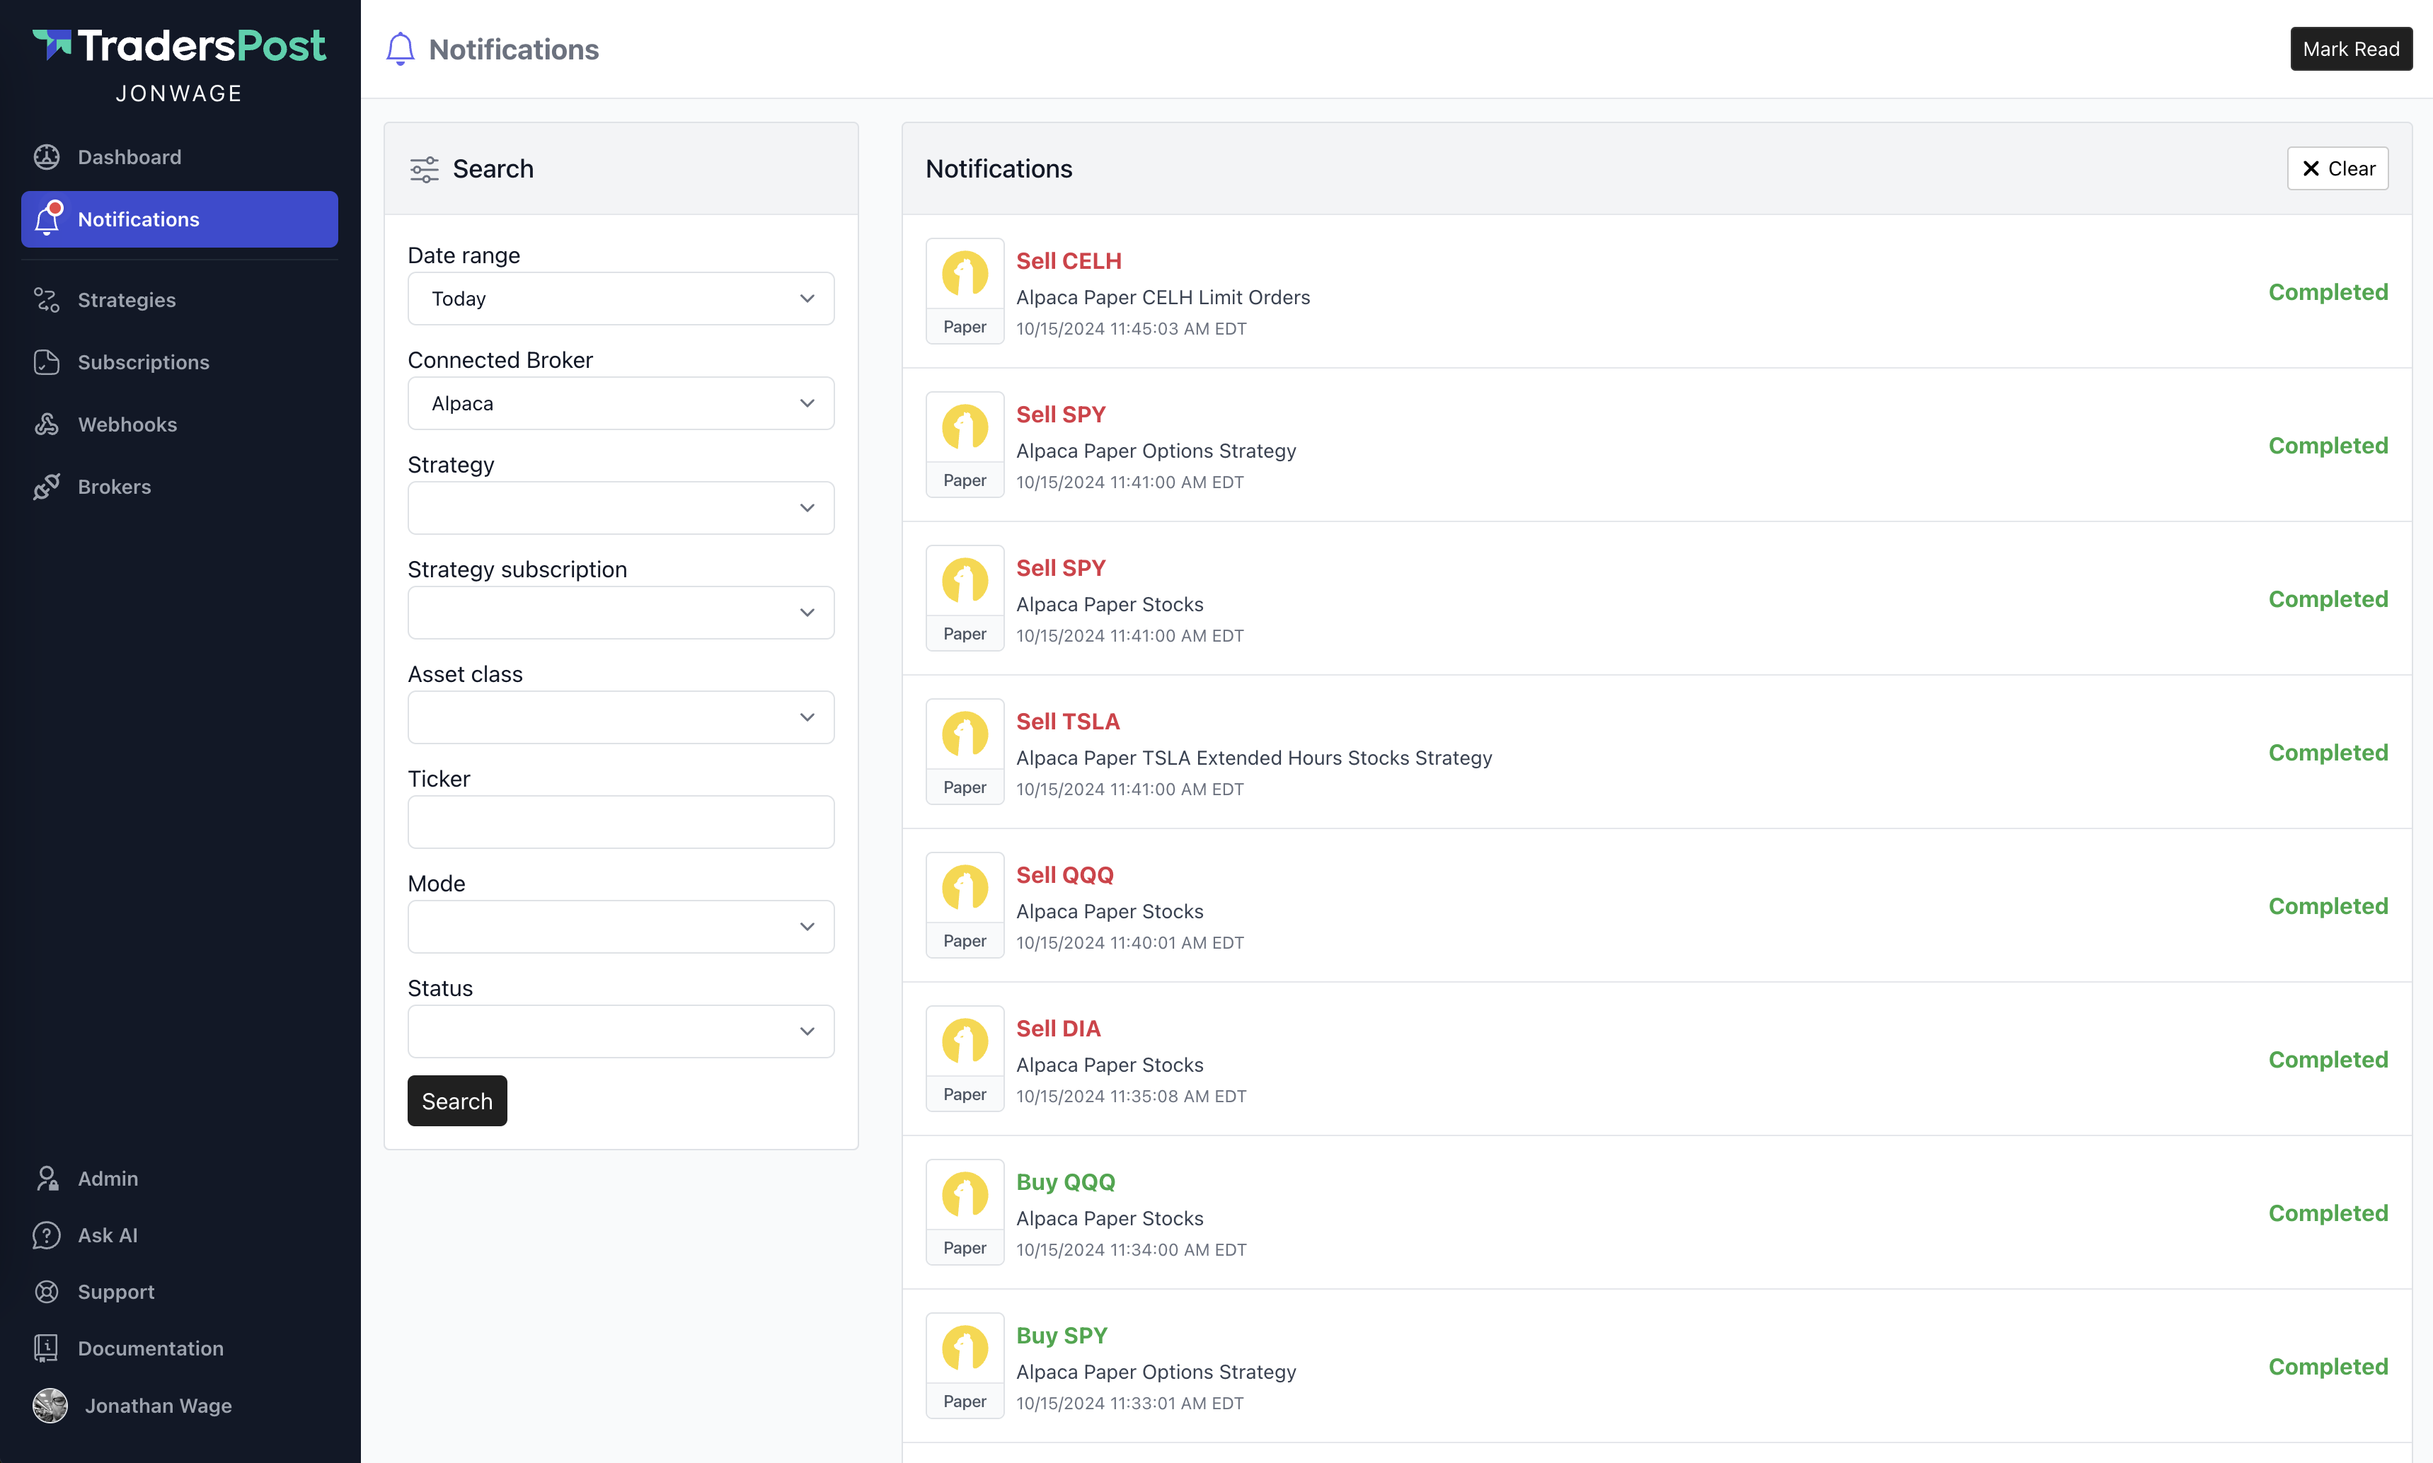Open Subscriptions from the sidebar

coord(180,362)
